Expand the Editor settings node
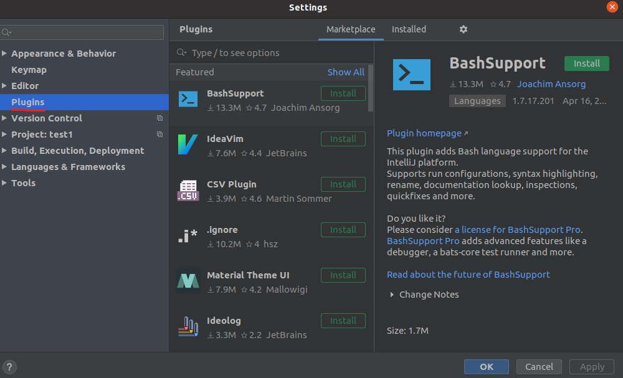 [4, 85]
